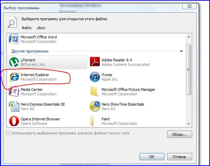Choose the iTunes icon

click(x=95, y=77)
